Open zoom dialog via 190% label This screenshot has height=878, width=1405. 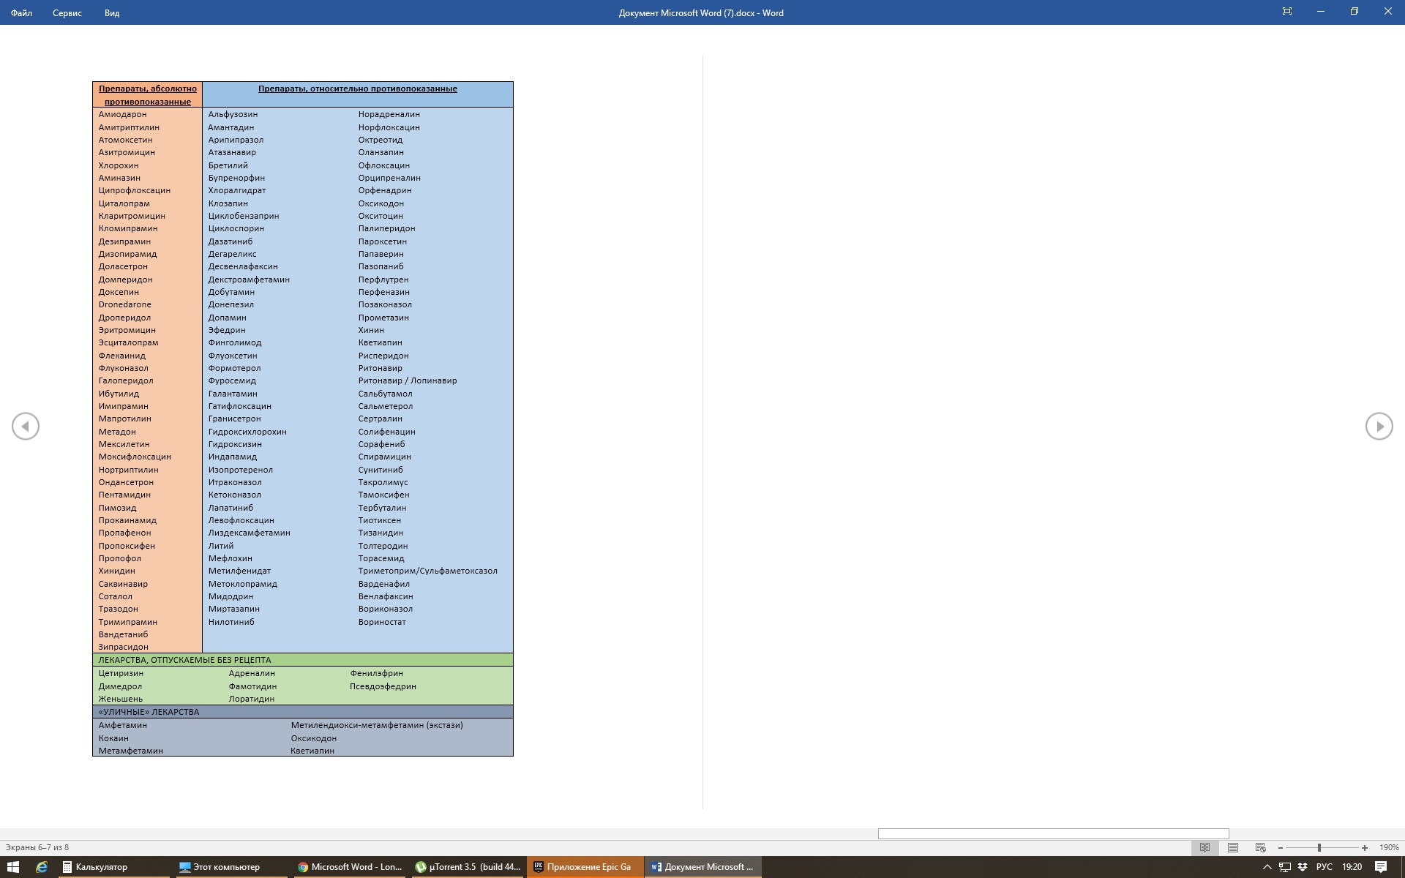coord(1388,847)
